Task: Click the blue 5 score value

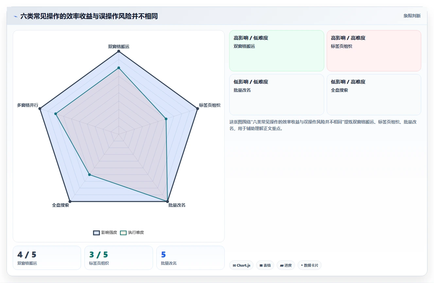Action: (164, 255)
